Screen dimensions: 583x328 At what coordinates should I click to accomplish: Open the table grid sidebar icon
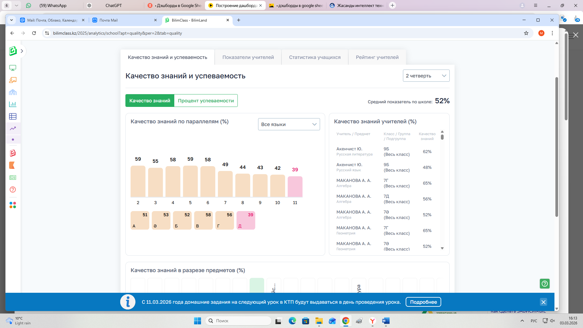tap(13, 116)
